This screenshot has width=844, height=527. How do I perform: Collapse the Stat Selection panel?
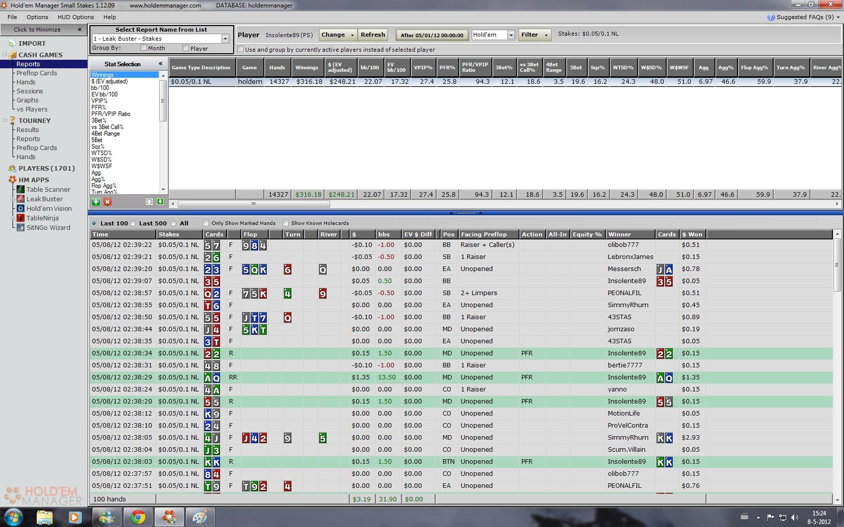pos(160,64)
